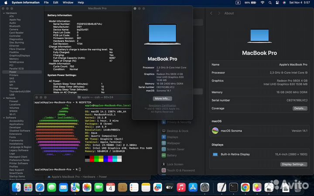Launch Google Chrome from Dock
The image size is (314, 196).
pos(245,187)
